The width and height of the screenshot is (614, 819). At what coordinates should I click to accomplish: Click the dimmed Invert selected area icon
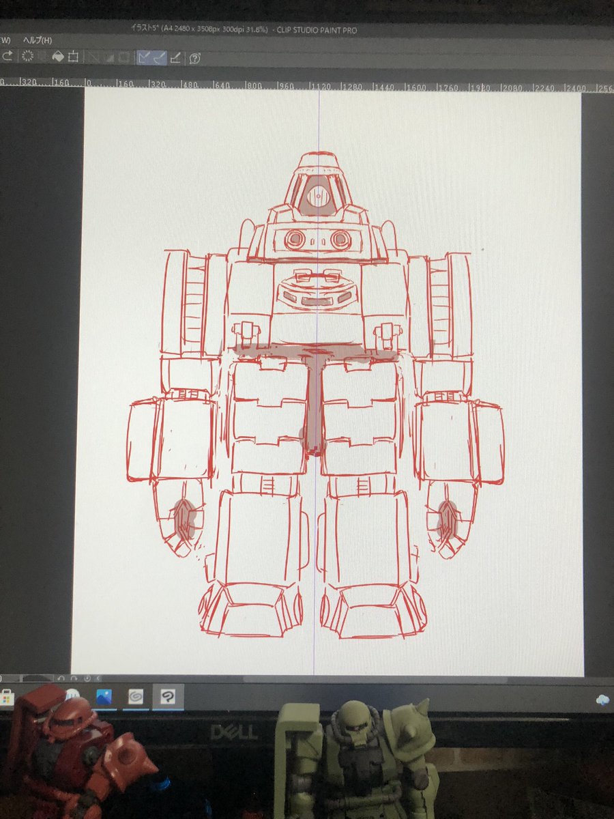(x=109, y=57)
